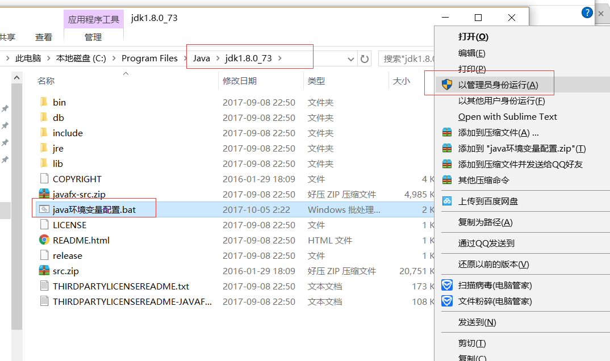Click the shield icon beside 文件粉碎(电脑管家)
The width and height of the screenshot is (610, 361).
[x=447, y=301]
